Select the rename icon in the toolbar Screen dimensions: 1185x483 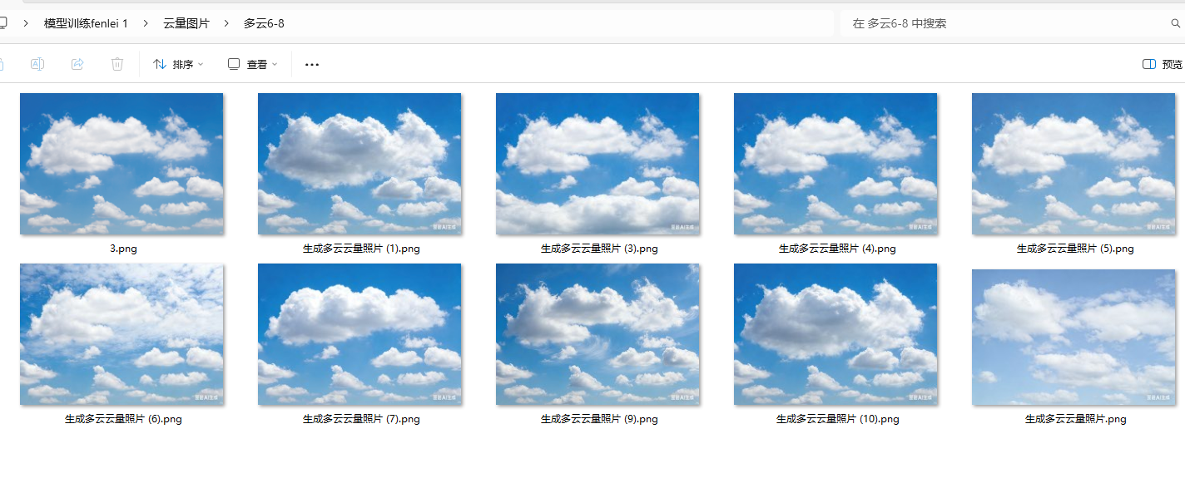pos(37,63)
